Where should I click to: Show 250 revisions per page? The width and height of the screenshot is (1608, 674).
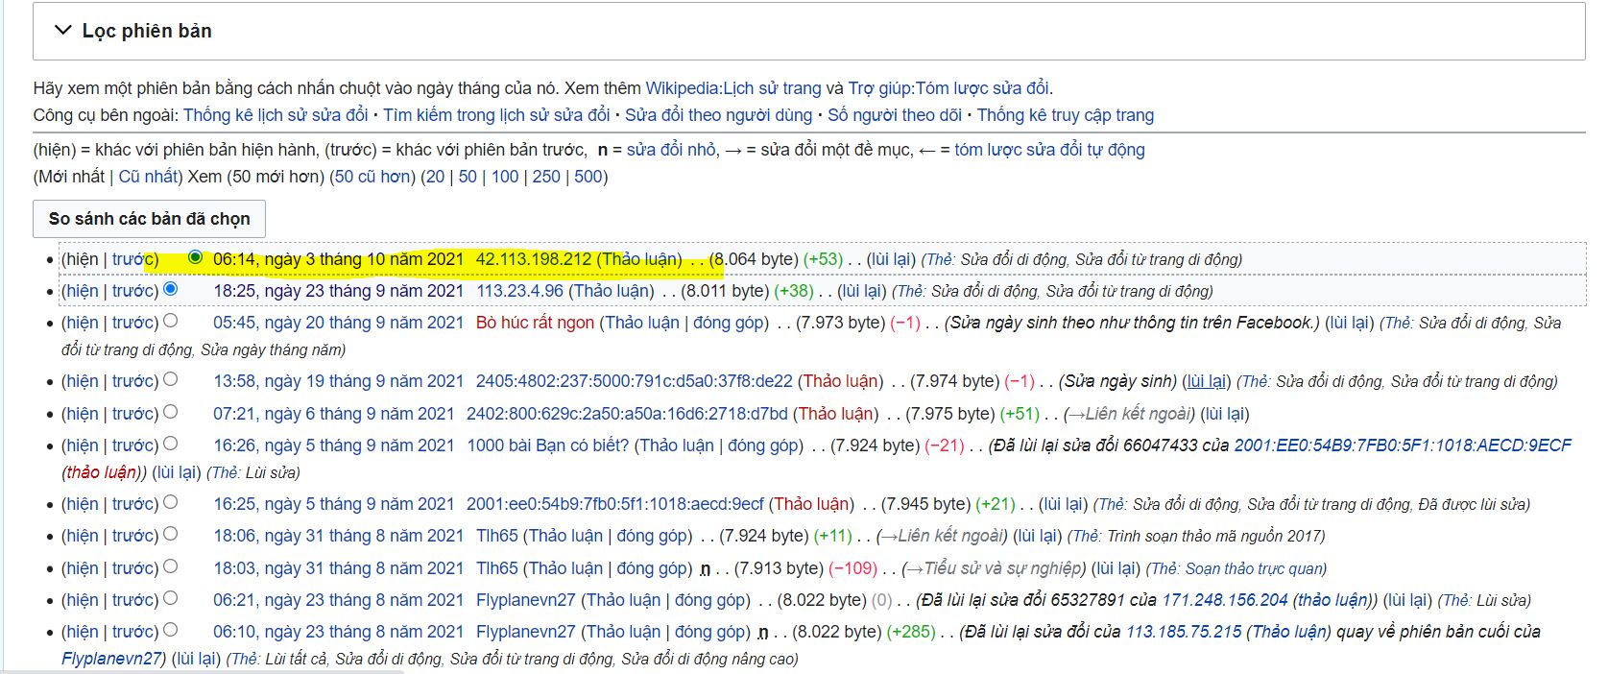pyautogui.click(x=545, y=177)
